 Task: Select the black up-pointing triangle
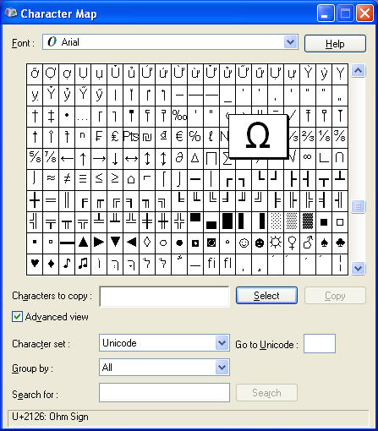click(x=83, y=243)
